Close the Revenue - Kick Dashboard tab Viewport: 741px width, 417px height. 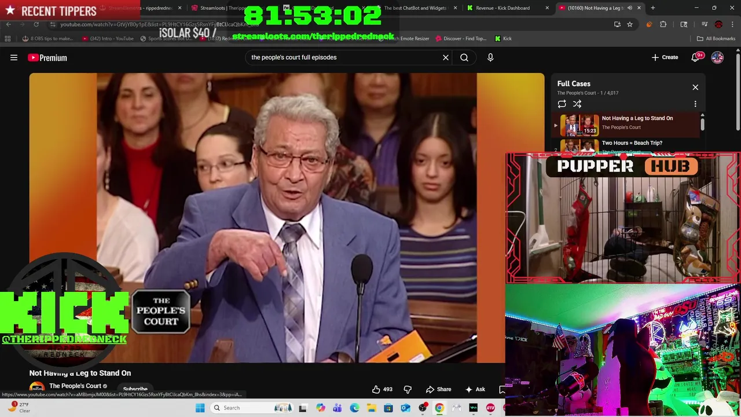546,8
